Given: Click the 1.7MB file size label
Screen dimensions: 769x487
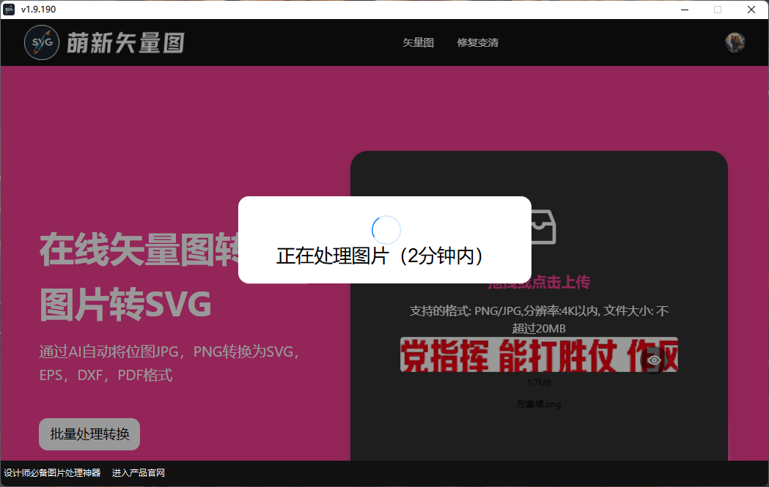Looking at the screenshot, I should pyautogui.click(x=539, y=382).
